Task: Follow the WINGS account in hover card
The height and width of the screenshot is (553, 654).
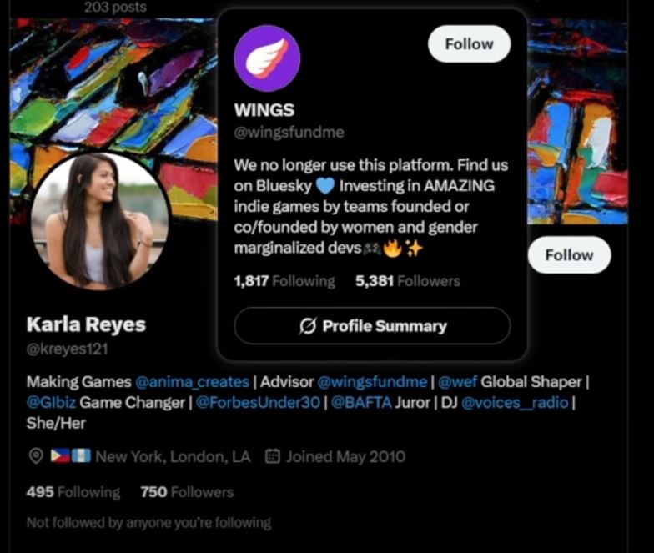Action: click(x=469, y=43)
